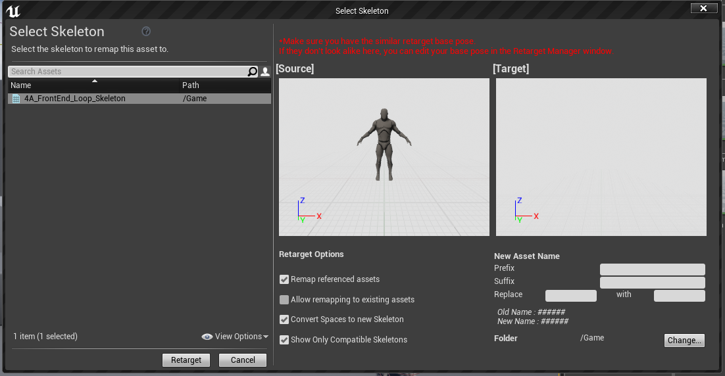
Task: Sort by the Path column header
Action: tap(225, 85)
